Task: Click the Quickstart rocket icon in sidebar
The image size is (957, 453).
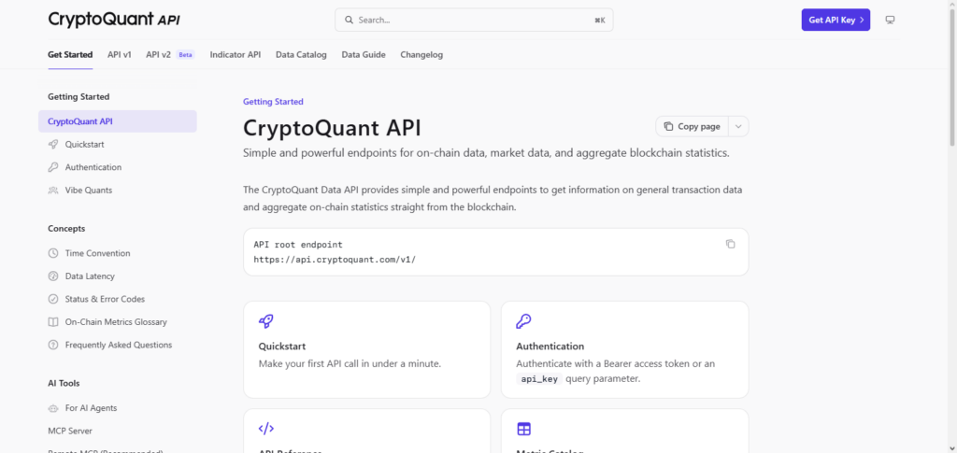Action: tap(53, 145)
